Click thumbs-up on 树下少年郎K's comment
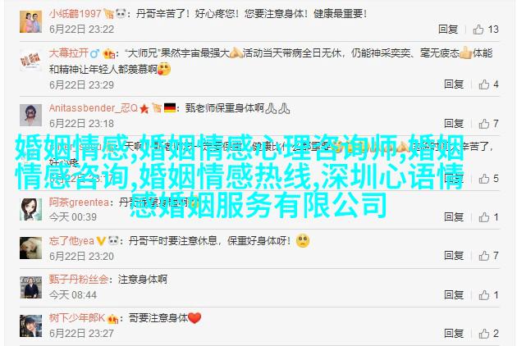Screen dimensions: 517x346 tap(483, 334)
